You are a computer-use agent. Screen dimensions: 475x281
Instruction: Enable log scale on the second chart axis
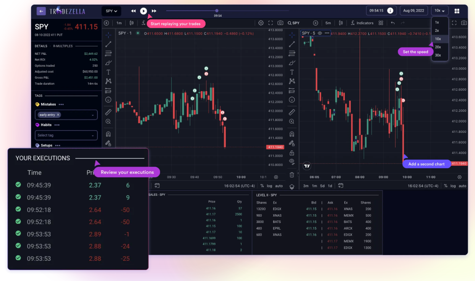tap(453, 186)
